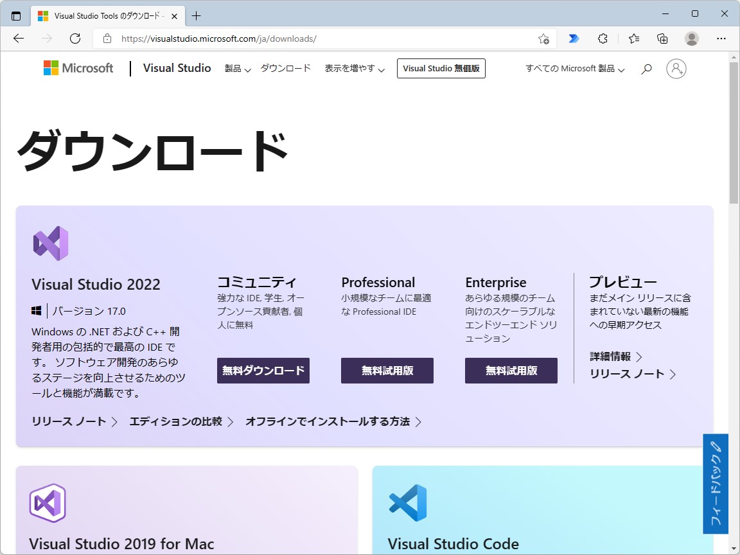Open the 表示を増やす dropdown
Viewport: 740px width, 555px height.
pos(355,68)
